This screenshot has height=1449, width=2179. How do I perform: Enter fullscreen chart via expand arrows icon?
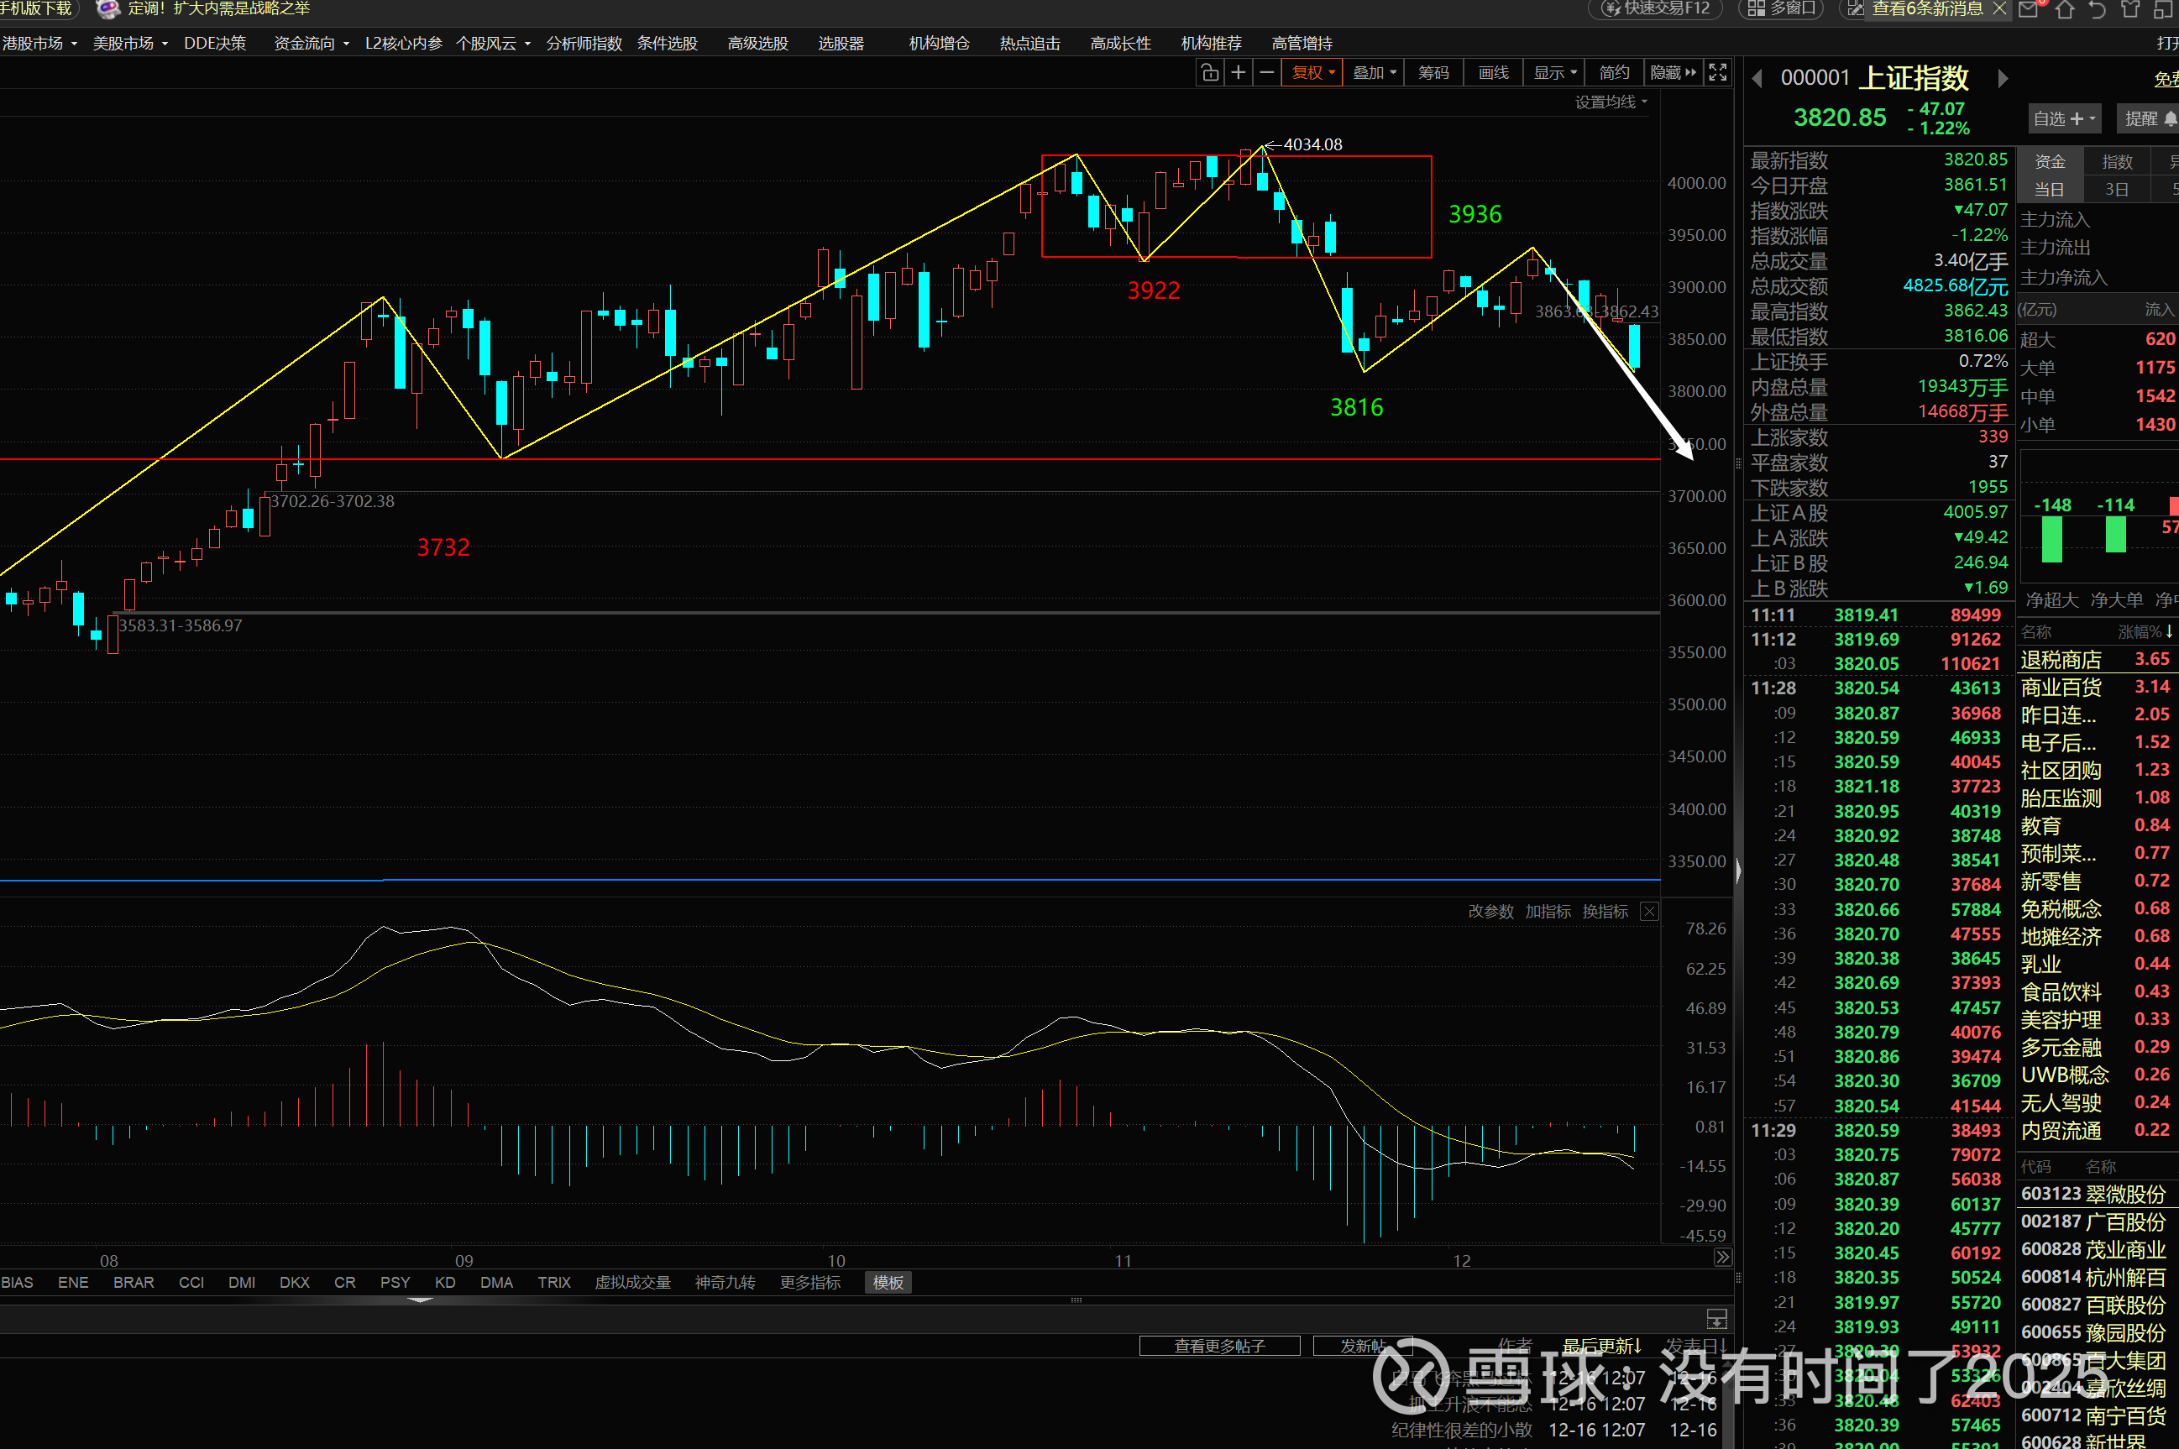(1717, 73)
